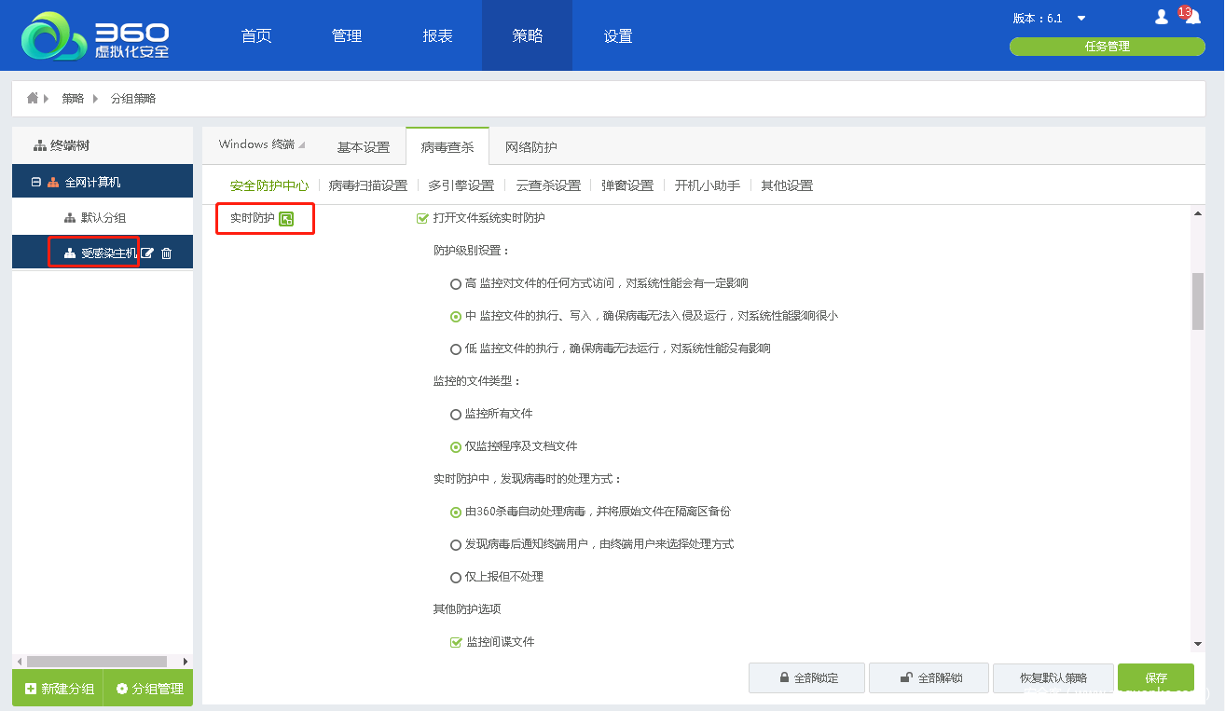Click the 保存 button

click(x=1155, y=678)
